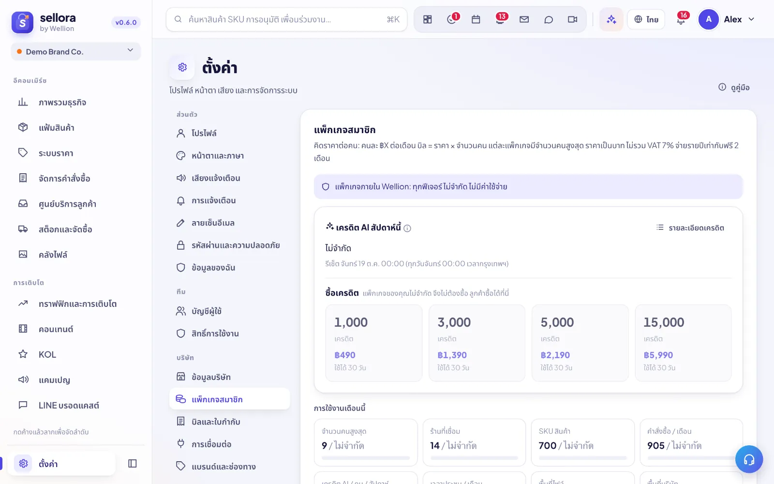Open LINE บรอดแคสต์ in sidebar
This screenshot has width=774, height=484.
pyautogui.click(x=76, y=406)
